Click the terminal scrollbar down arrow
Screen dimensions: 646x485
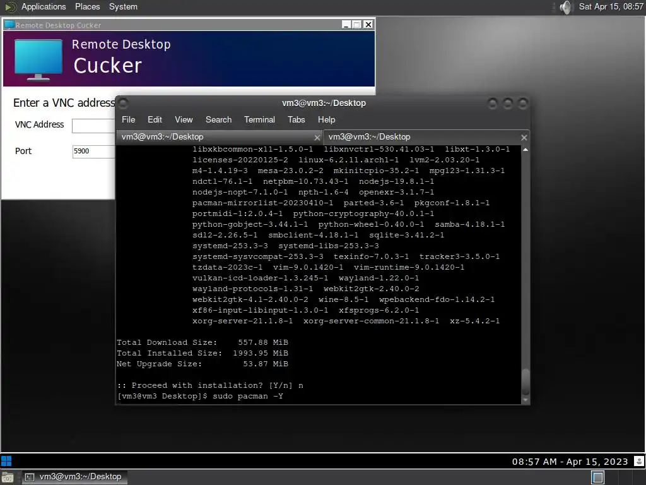(x=526, y=400)
